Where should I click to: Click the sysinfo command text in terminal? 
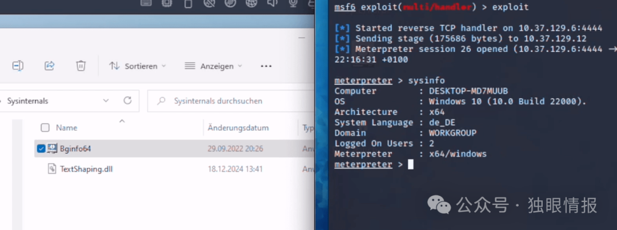pyautogui.click(x=426, y=80)
